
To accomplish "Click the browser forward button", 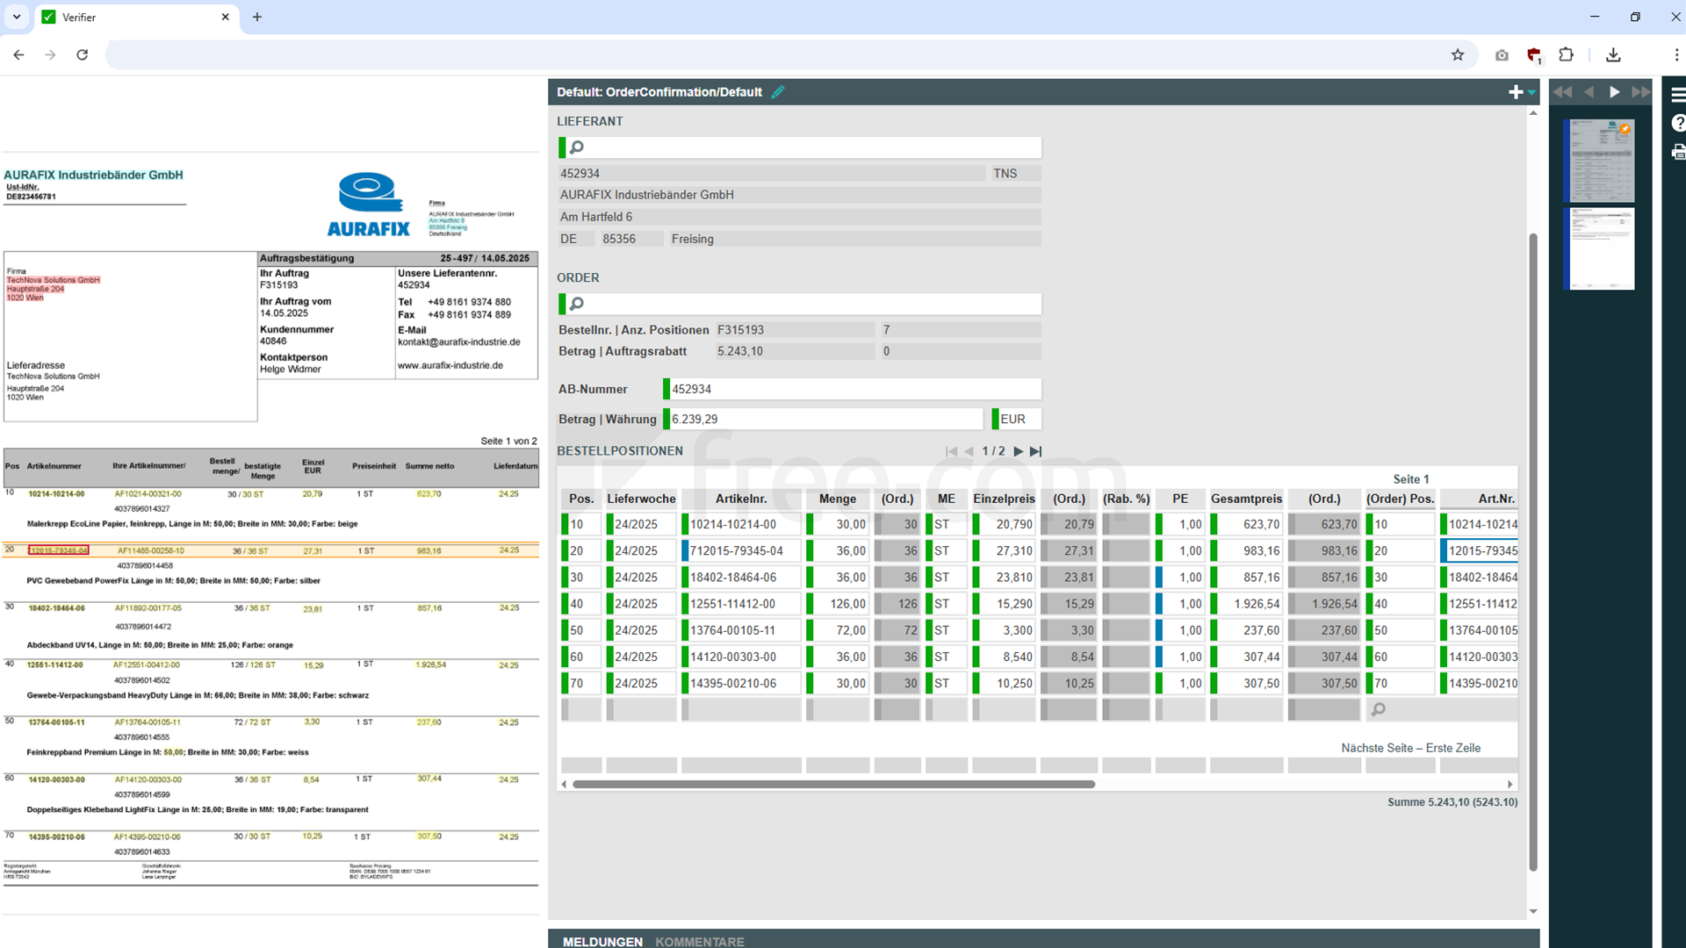I will (x=50, y=54).
